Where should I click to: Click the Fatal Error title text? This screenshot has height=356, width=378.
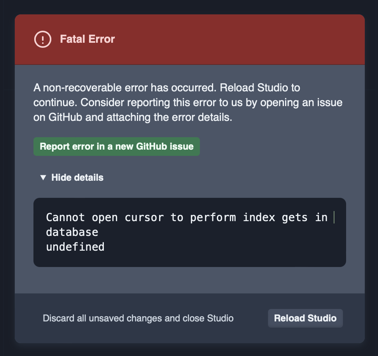pyautogui.click(x=87, y=39)
